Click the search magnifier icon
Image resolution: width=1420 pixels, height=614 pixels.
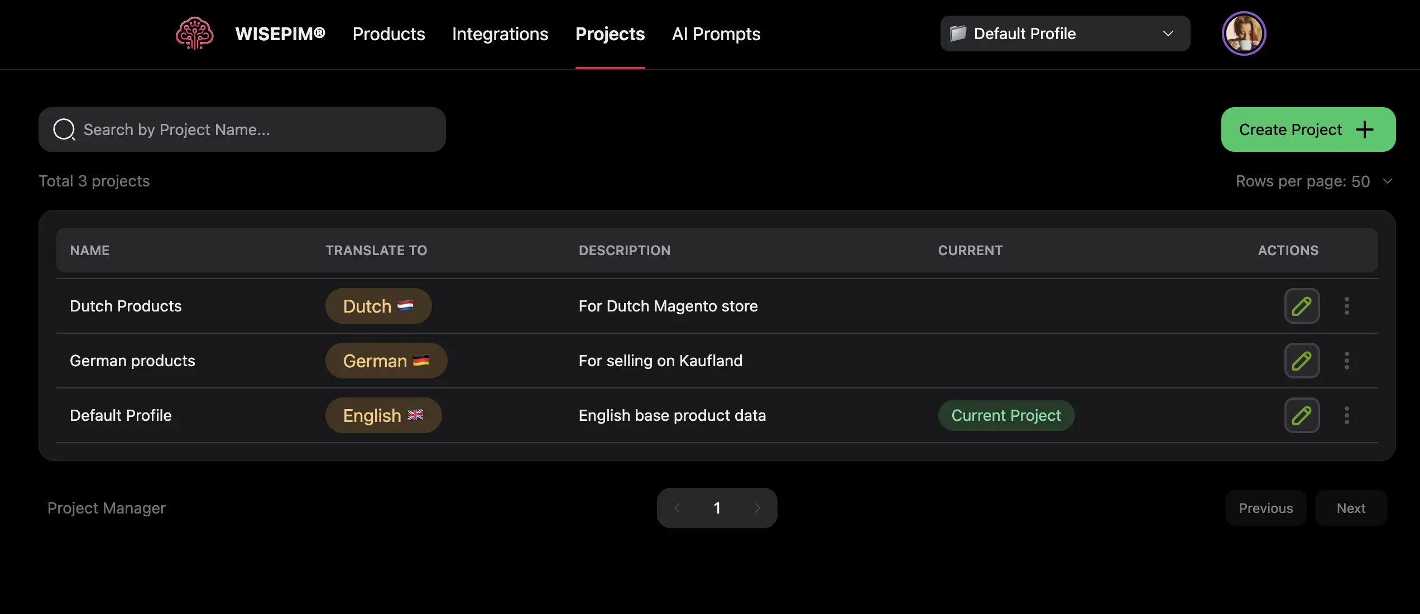[64, 129]
